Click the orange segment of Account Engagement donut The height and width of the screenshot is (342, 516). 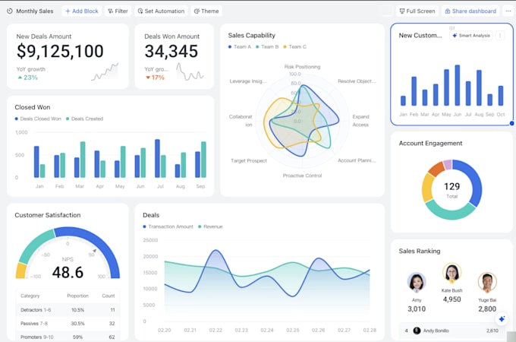pyautogui.click(x=436, y=169)
